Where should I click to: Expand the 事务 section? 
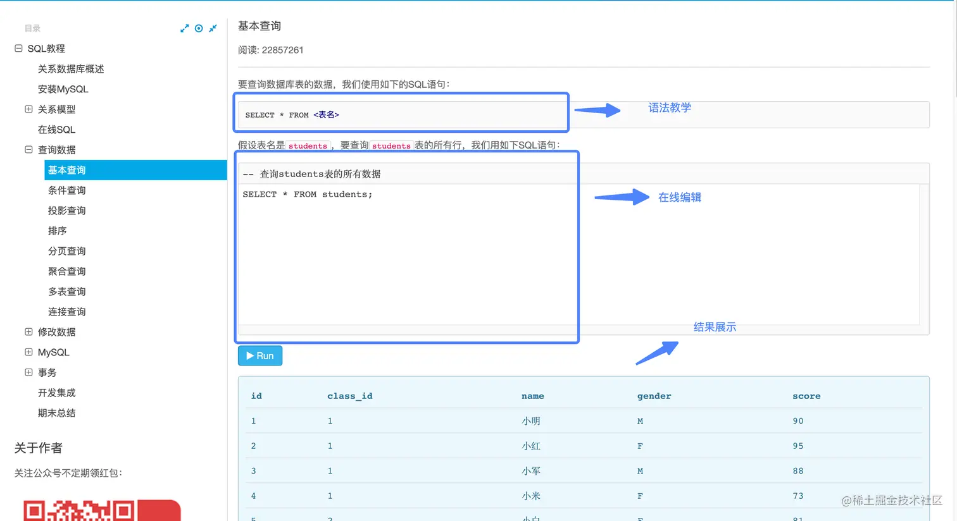(x=28, y=372)
